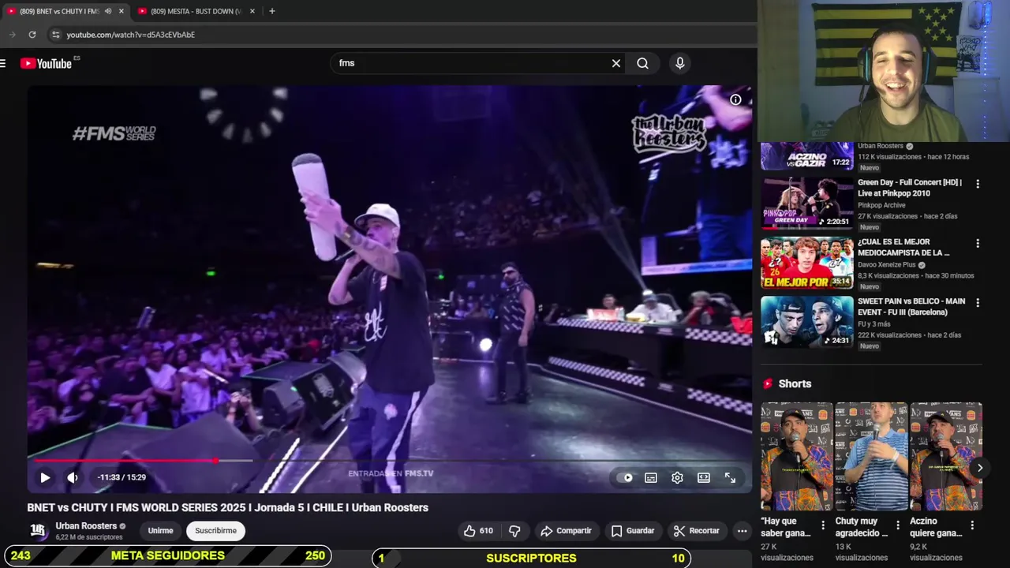Show video info card icon
Image resolution: width=1010 pixels, height=568 pixels.
735,99
